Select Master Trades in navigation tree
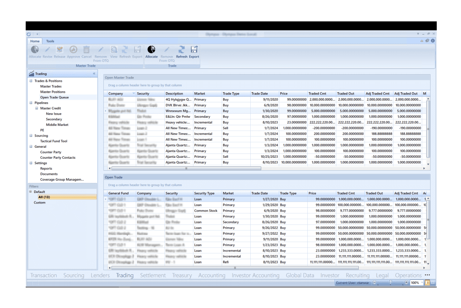 tap(50, 87)
